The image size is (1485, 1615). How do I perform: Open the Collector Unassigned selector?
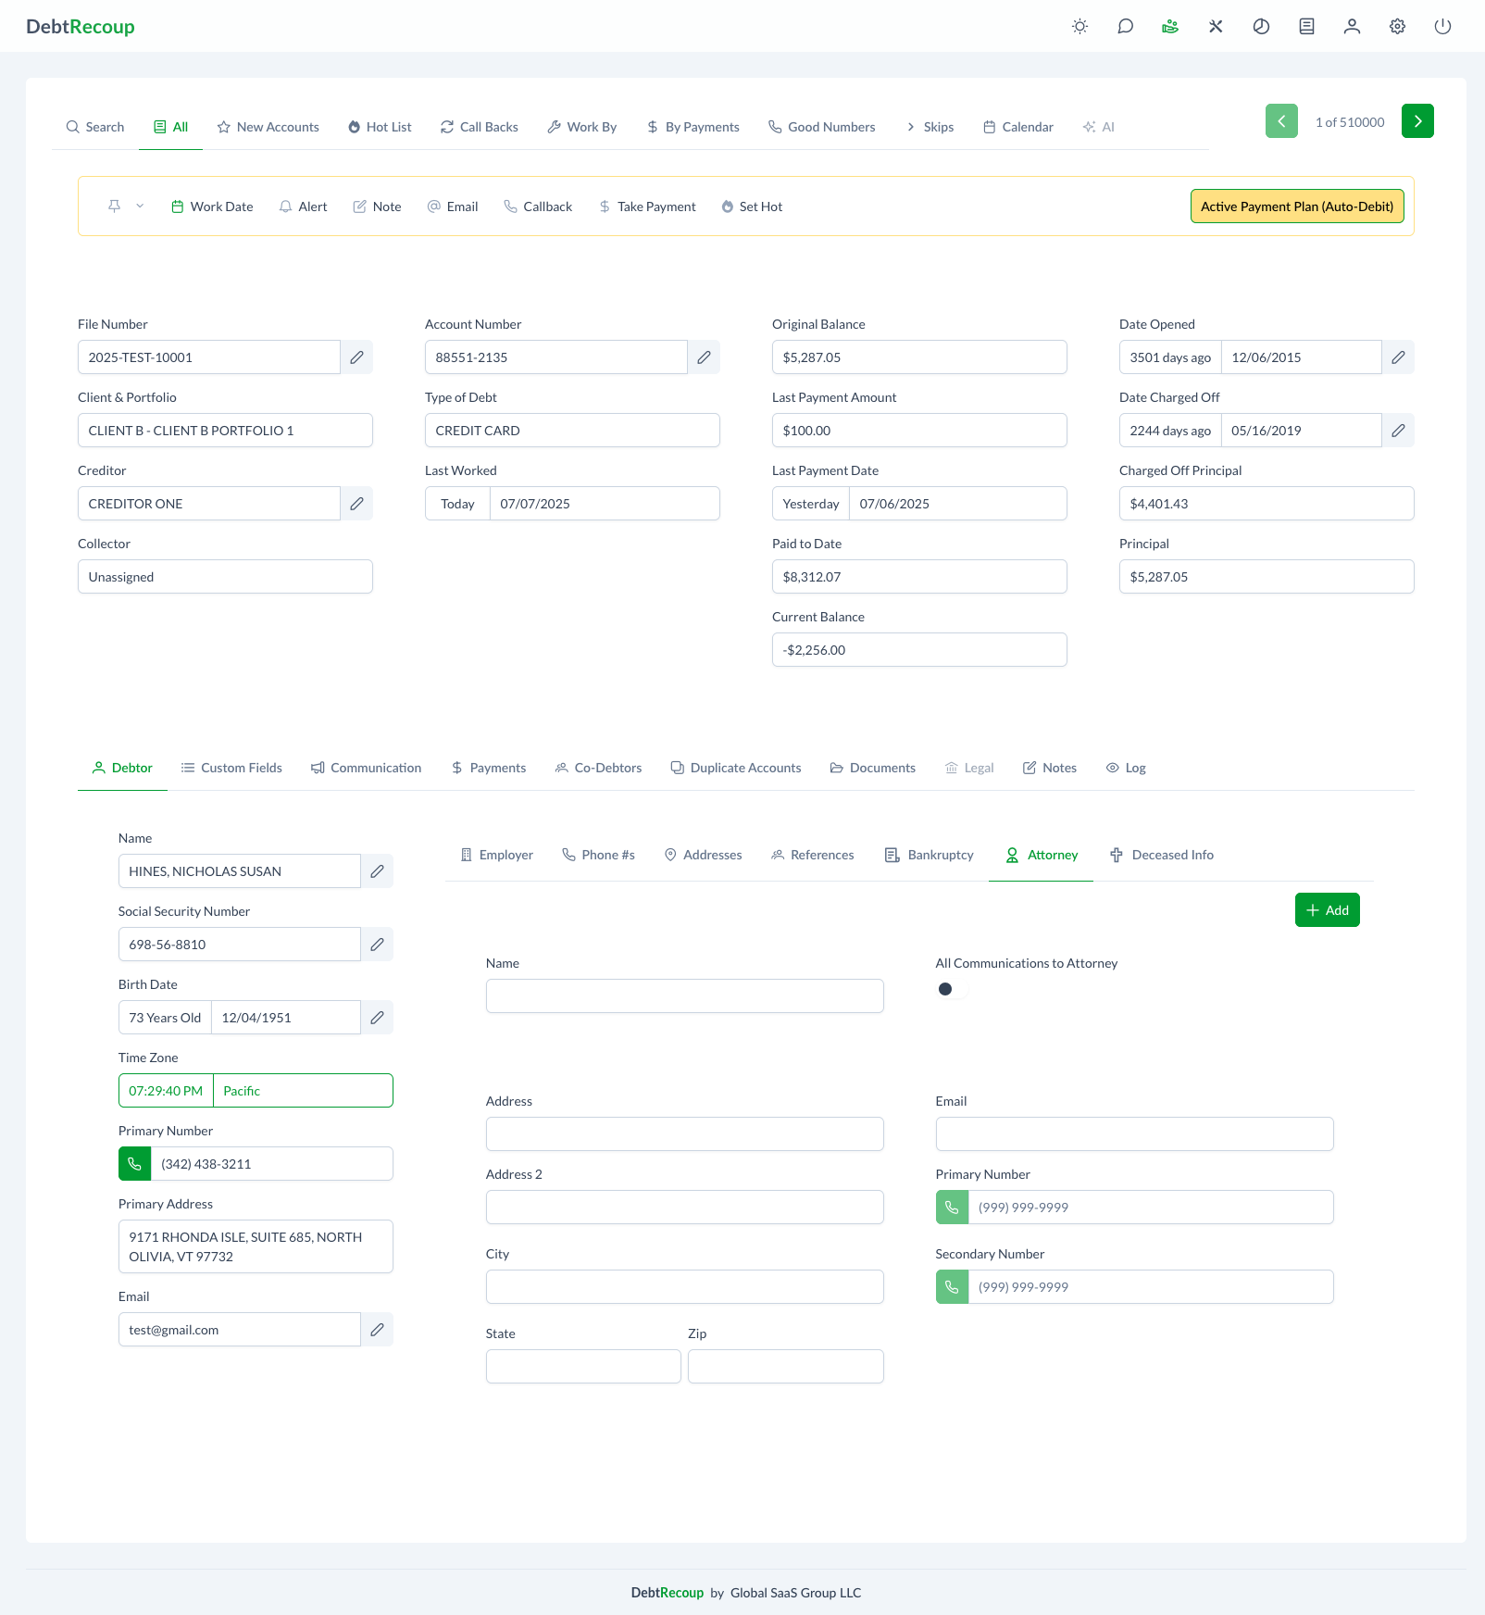(x=225, y=577)
